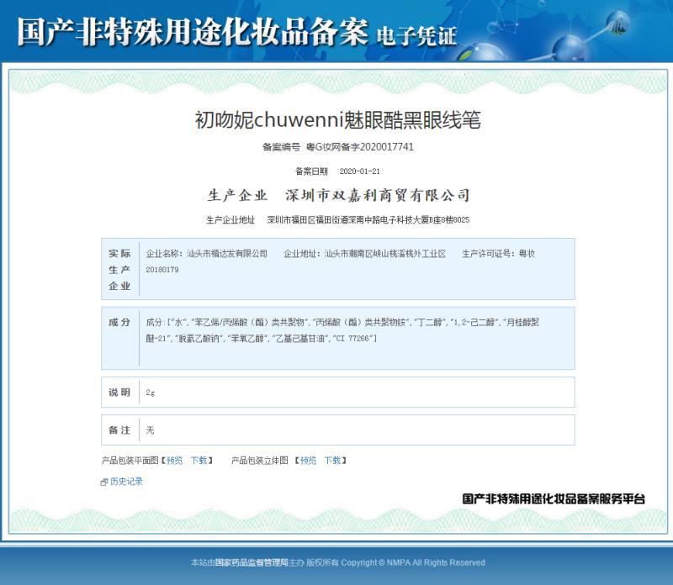Image resolution: width=673 pixels, height=585 pixels.
Task: Click the 备案编号 label
Action: [x=281, y=147]
